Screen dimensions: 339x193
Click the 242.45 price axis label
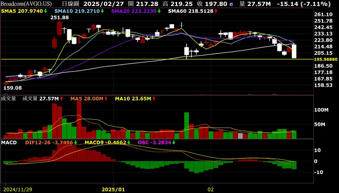click(x=323, y=27)
